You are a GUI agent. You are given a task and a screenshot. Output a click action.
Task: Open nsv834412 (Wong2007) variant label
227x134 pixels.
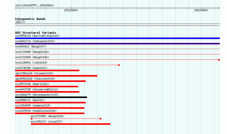[31, 46]
